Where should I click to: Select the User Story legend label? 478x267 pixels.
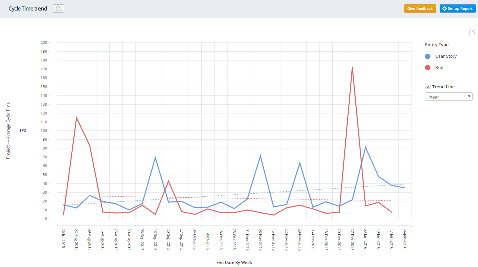tap(446, 56)
